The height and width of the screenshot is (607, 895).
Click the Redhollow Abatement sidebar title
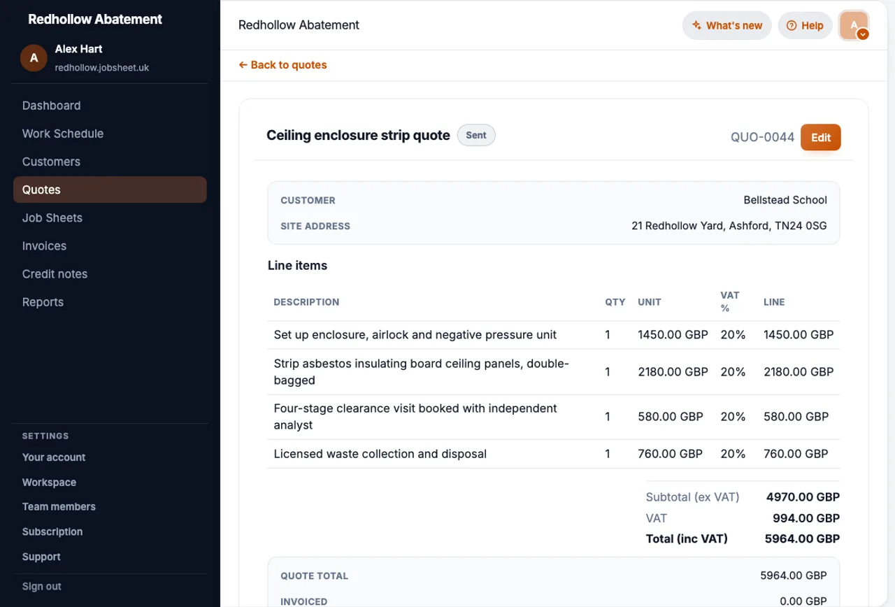[95, 20]
